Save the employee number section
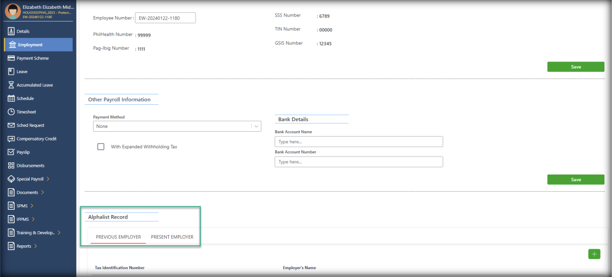 pyautogui.click(x=575, y=67)
